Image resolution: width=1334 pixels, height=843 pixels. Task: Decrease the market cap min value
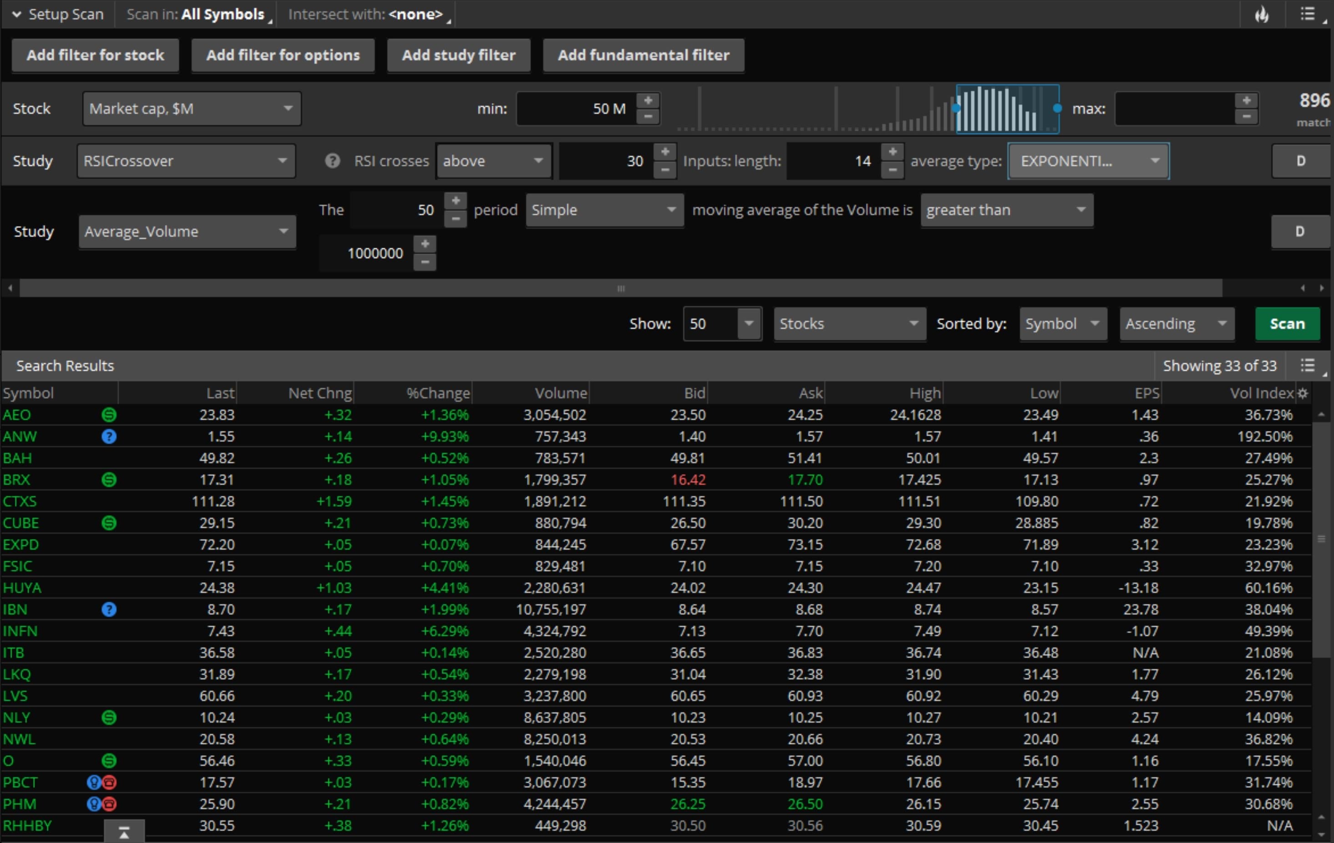648,117
